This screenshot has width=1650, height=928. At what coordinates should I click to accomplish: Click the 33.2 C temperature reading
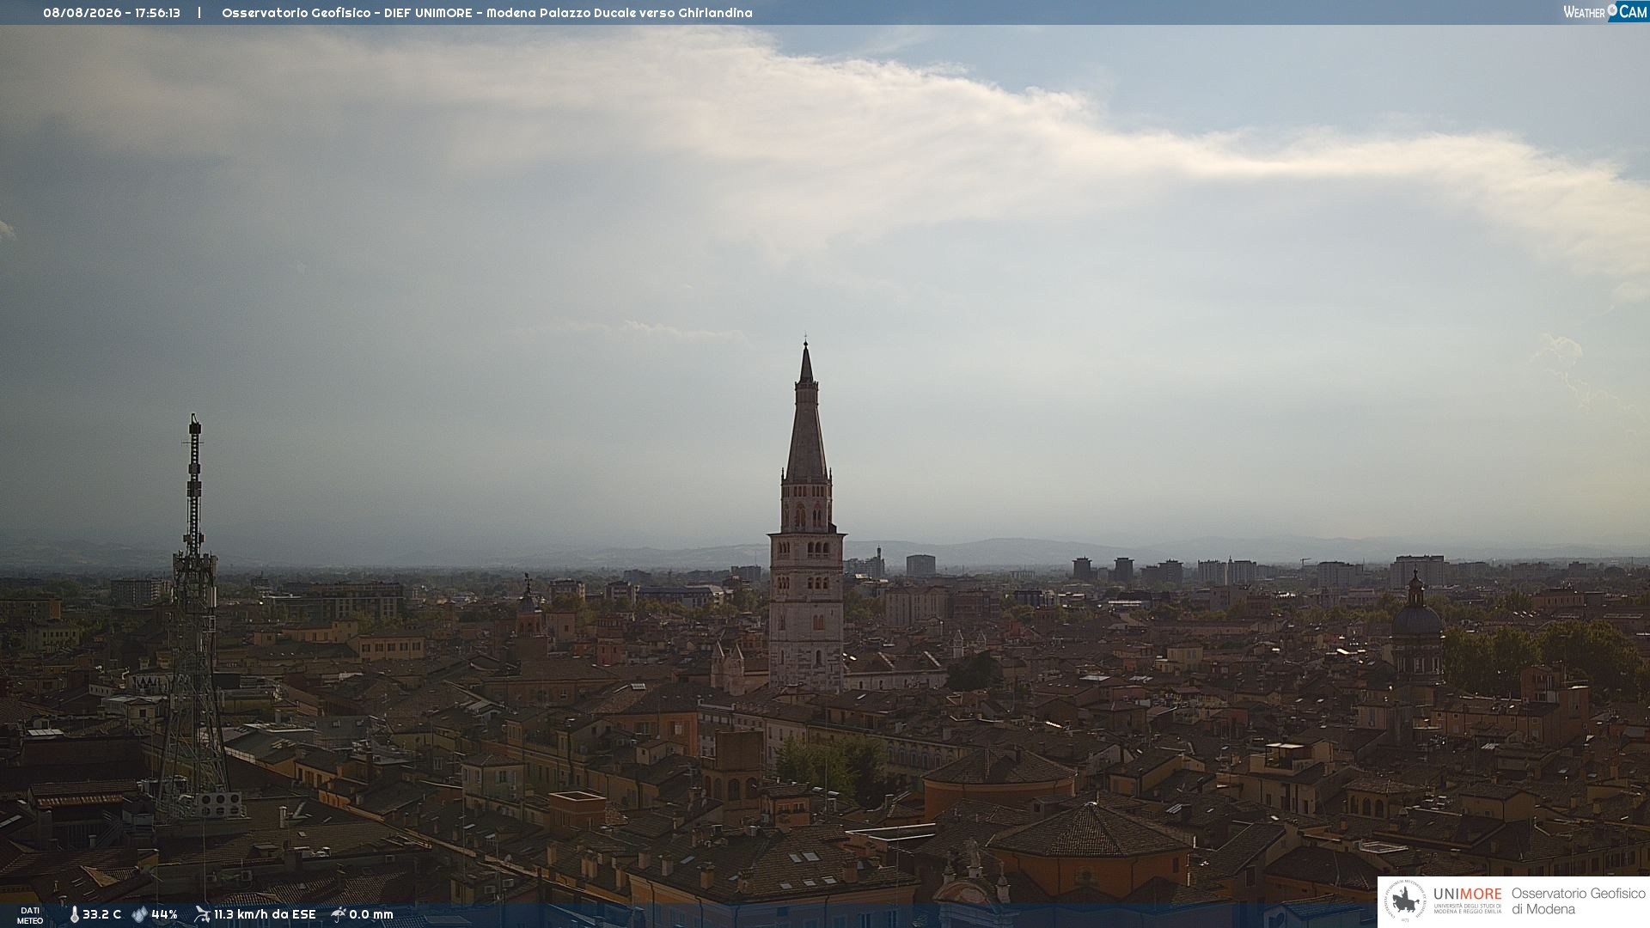[x=101, y=914]
